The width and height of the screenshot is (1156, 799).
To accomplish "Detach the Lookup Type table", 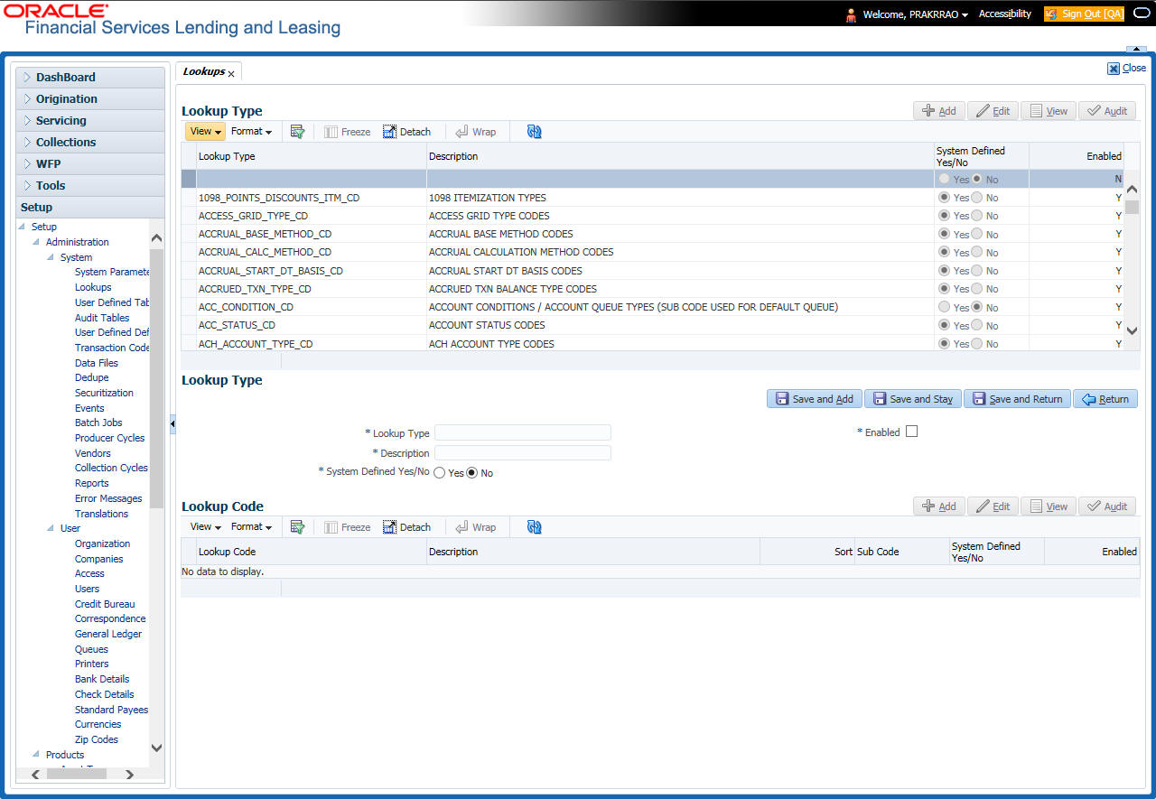I will click(x=406, y=132).
